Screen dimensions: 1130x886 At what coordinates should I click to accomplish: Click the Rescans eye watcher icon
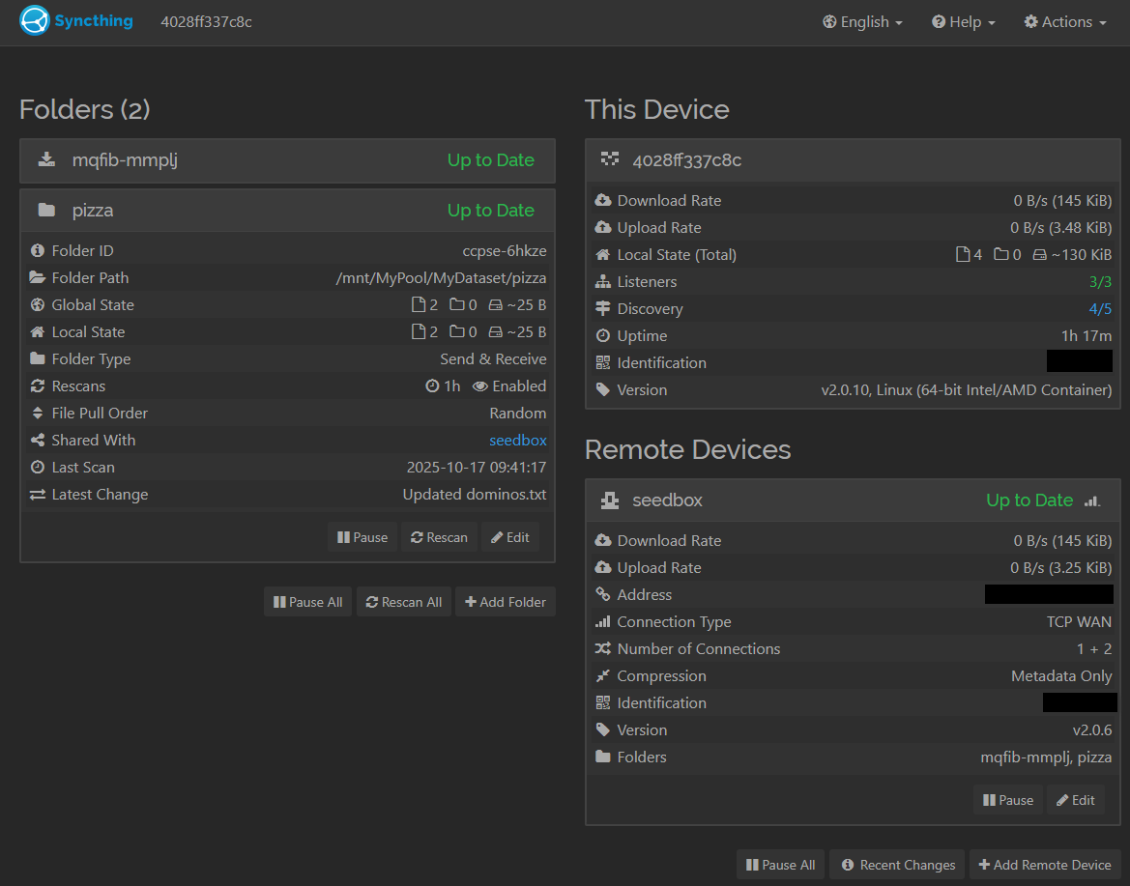tap(479, 386)
